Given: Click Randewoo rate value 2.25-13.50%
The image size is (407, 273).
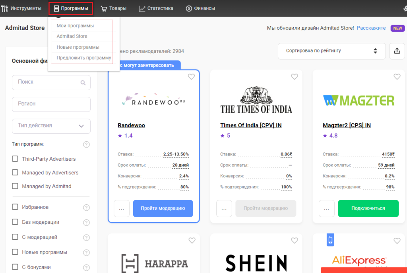Looking at the screenshot, I should (x=176, y=154).
